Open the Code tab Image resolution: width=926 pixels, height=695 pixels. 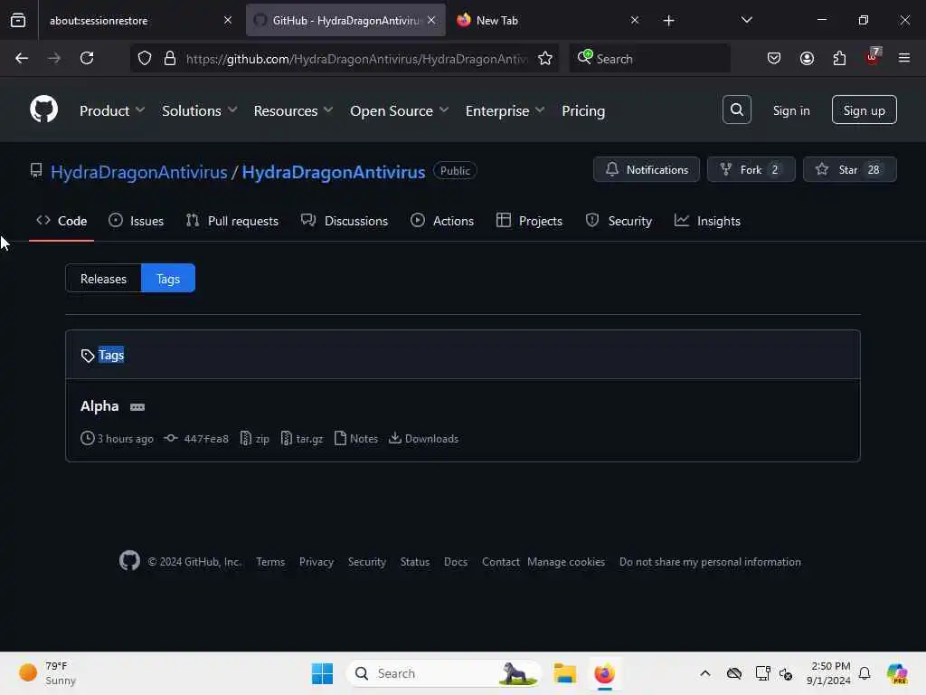click(61, 221)
